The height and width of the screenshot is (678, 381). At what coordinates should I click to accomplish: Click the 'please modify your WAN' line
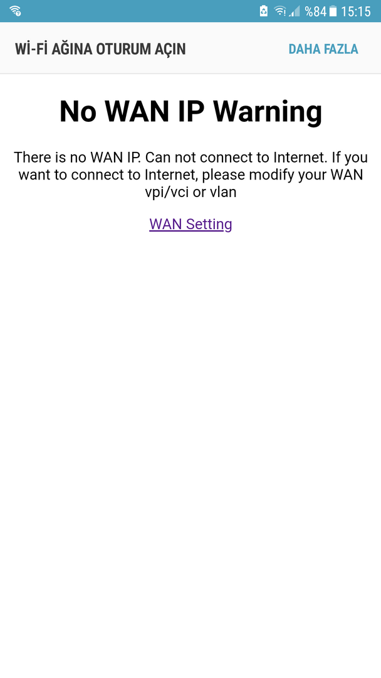282,175
